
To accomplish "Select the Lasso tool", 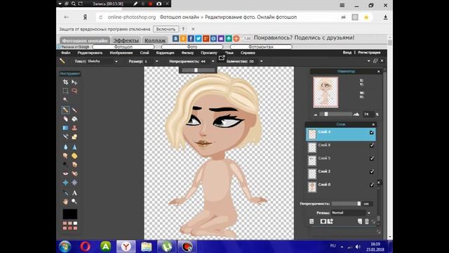I will point(74,91).
